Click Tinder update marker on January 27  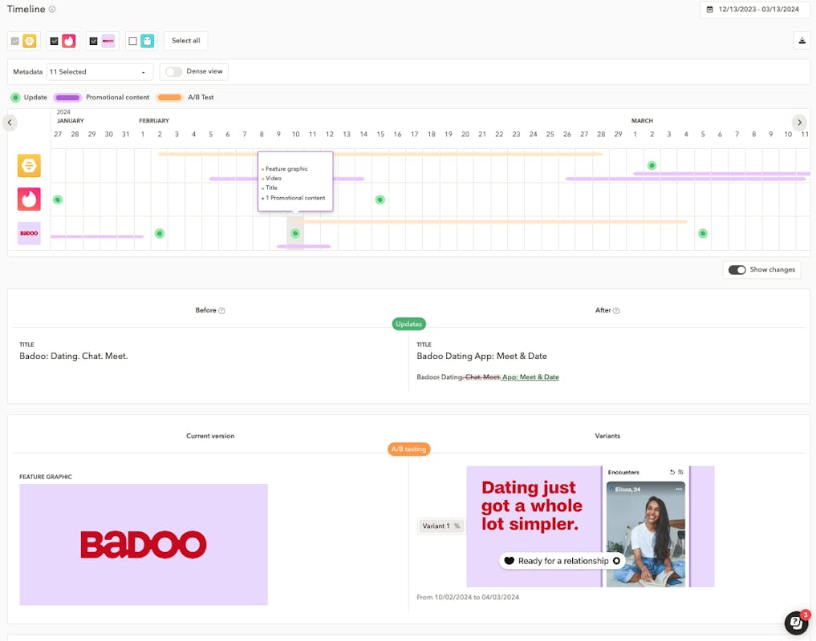pyautogui.click(x=58, y=200)
